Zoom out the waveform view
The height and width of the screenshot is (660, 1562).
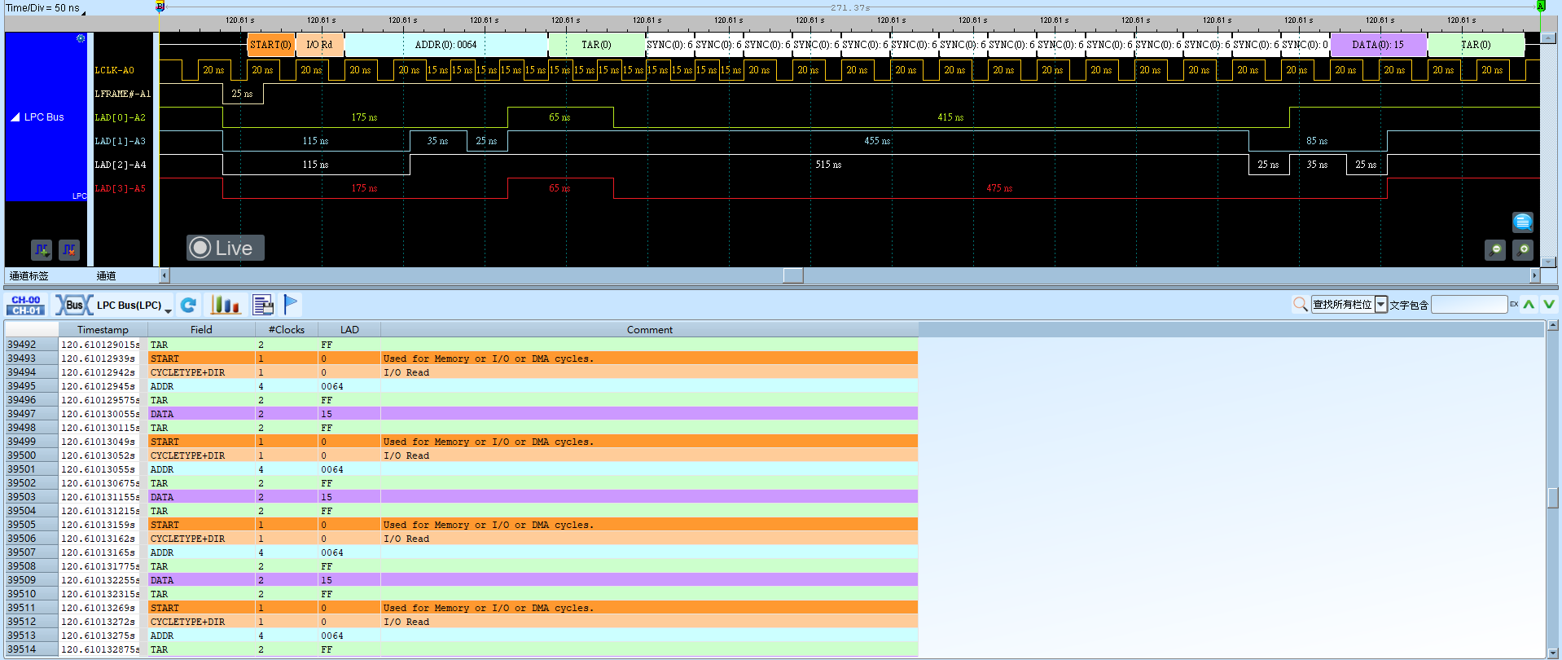1495,250
